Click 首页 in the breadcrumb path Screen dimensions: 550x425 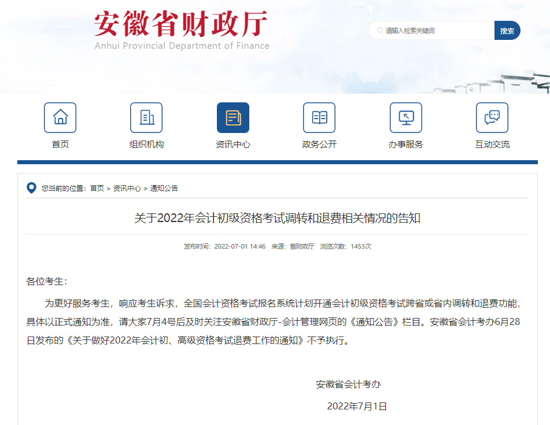point(97,189)
